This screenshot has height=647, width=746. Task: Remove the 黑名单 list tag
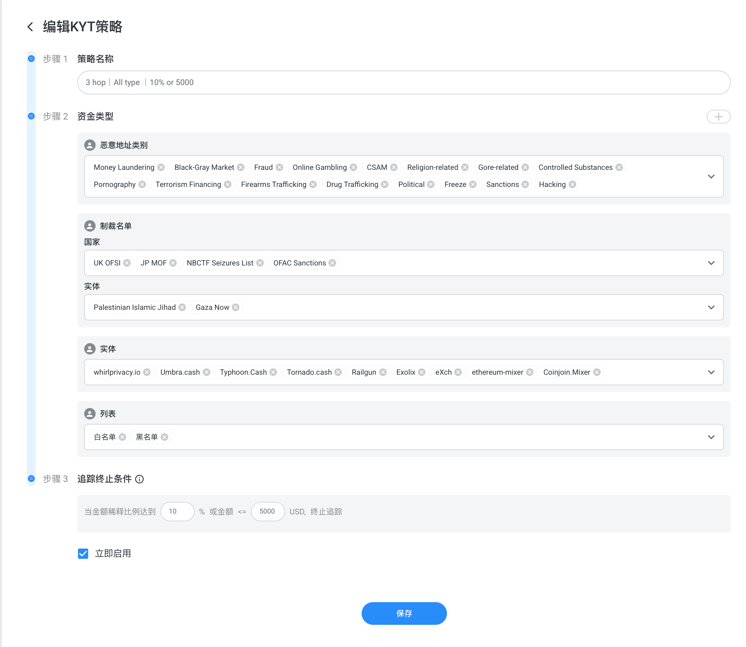click(164, 437)
